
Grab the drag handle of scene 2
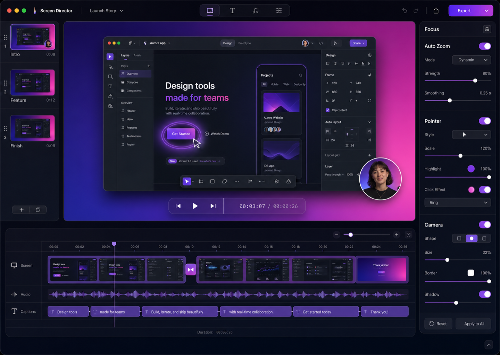point(5,83)
